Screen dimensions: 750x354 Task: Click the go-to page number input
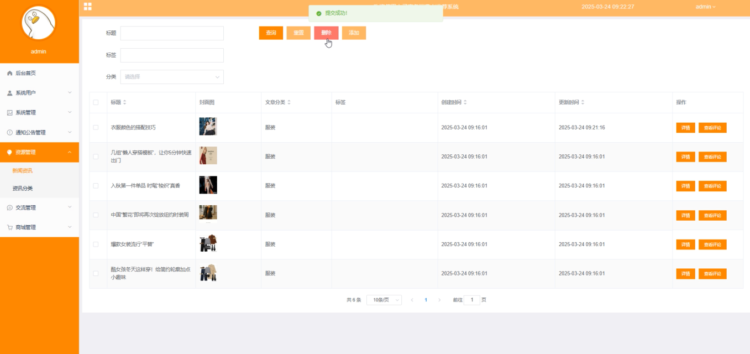pyautogui.click(x=471, y=300)
